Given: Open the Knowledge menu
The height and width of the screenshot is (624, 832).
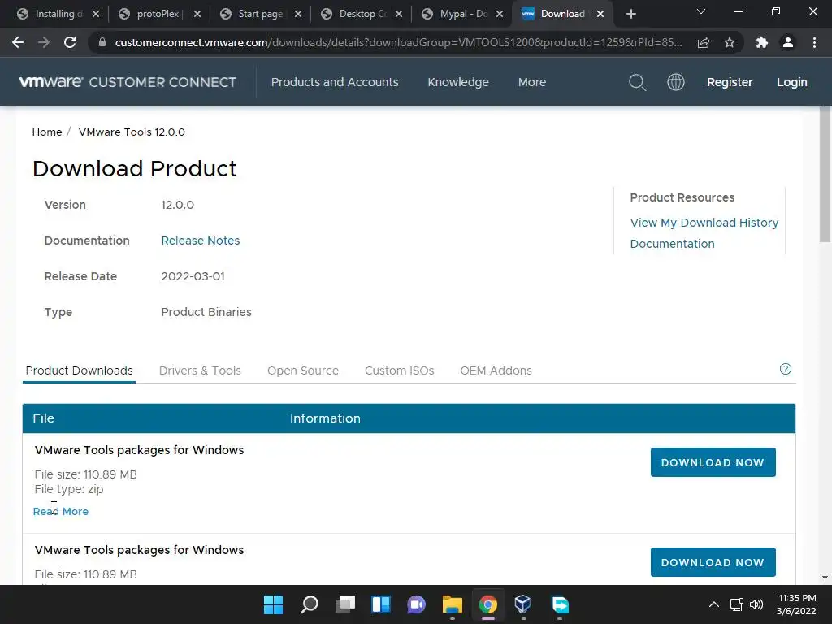Looking at the screenshot, I should click(458, 82).
